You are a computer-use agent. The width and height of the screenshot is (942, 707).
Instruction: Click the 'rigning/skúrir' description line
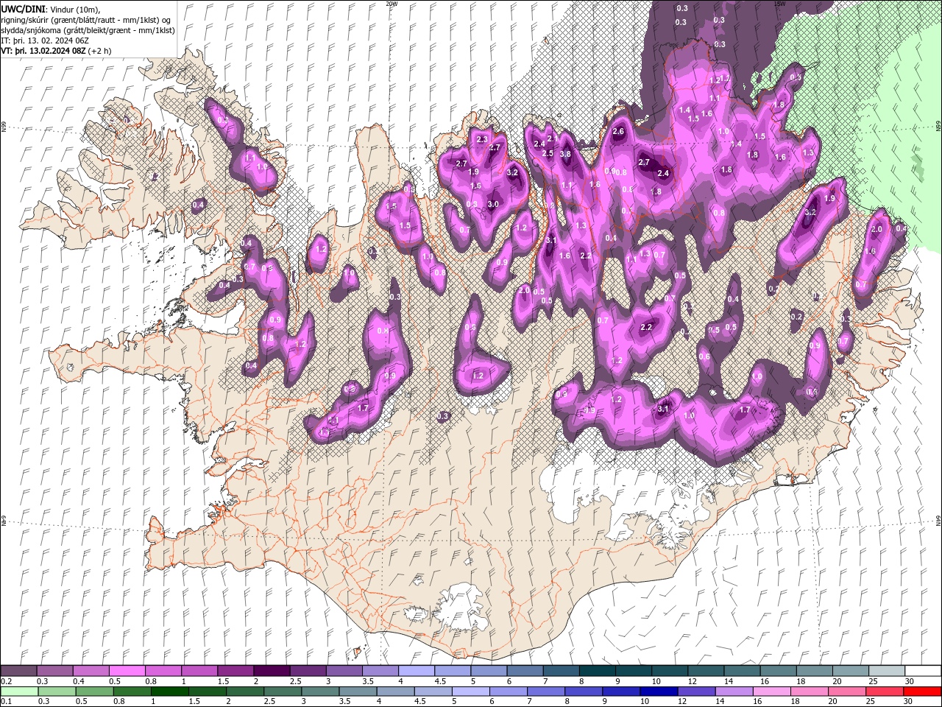click(x=87, y=19)
